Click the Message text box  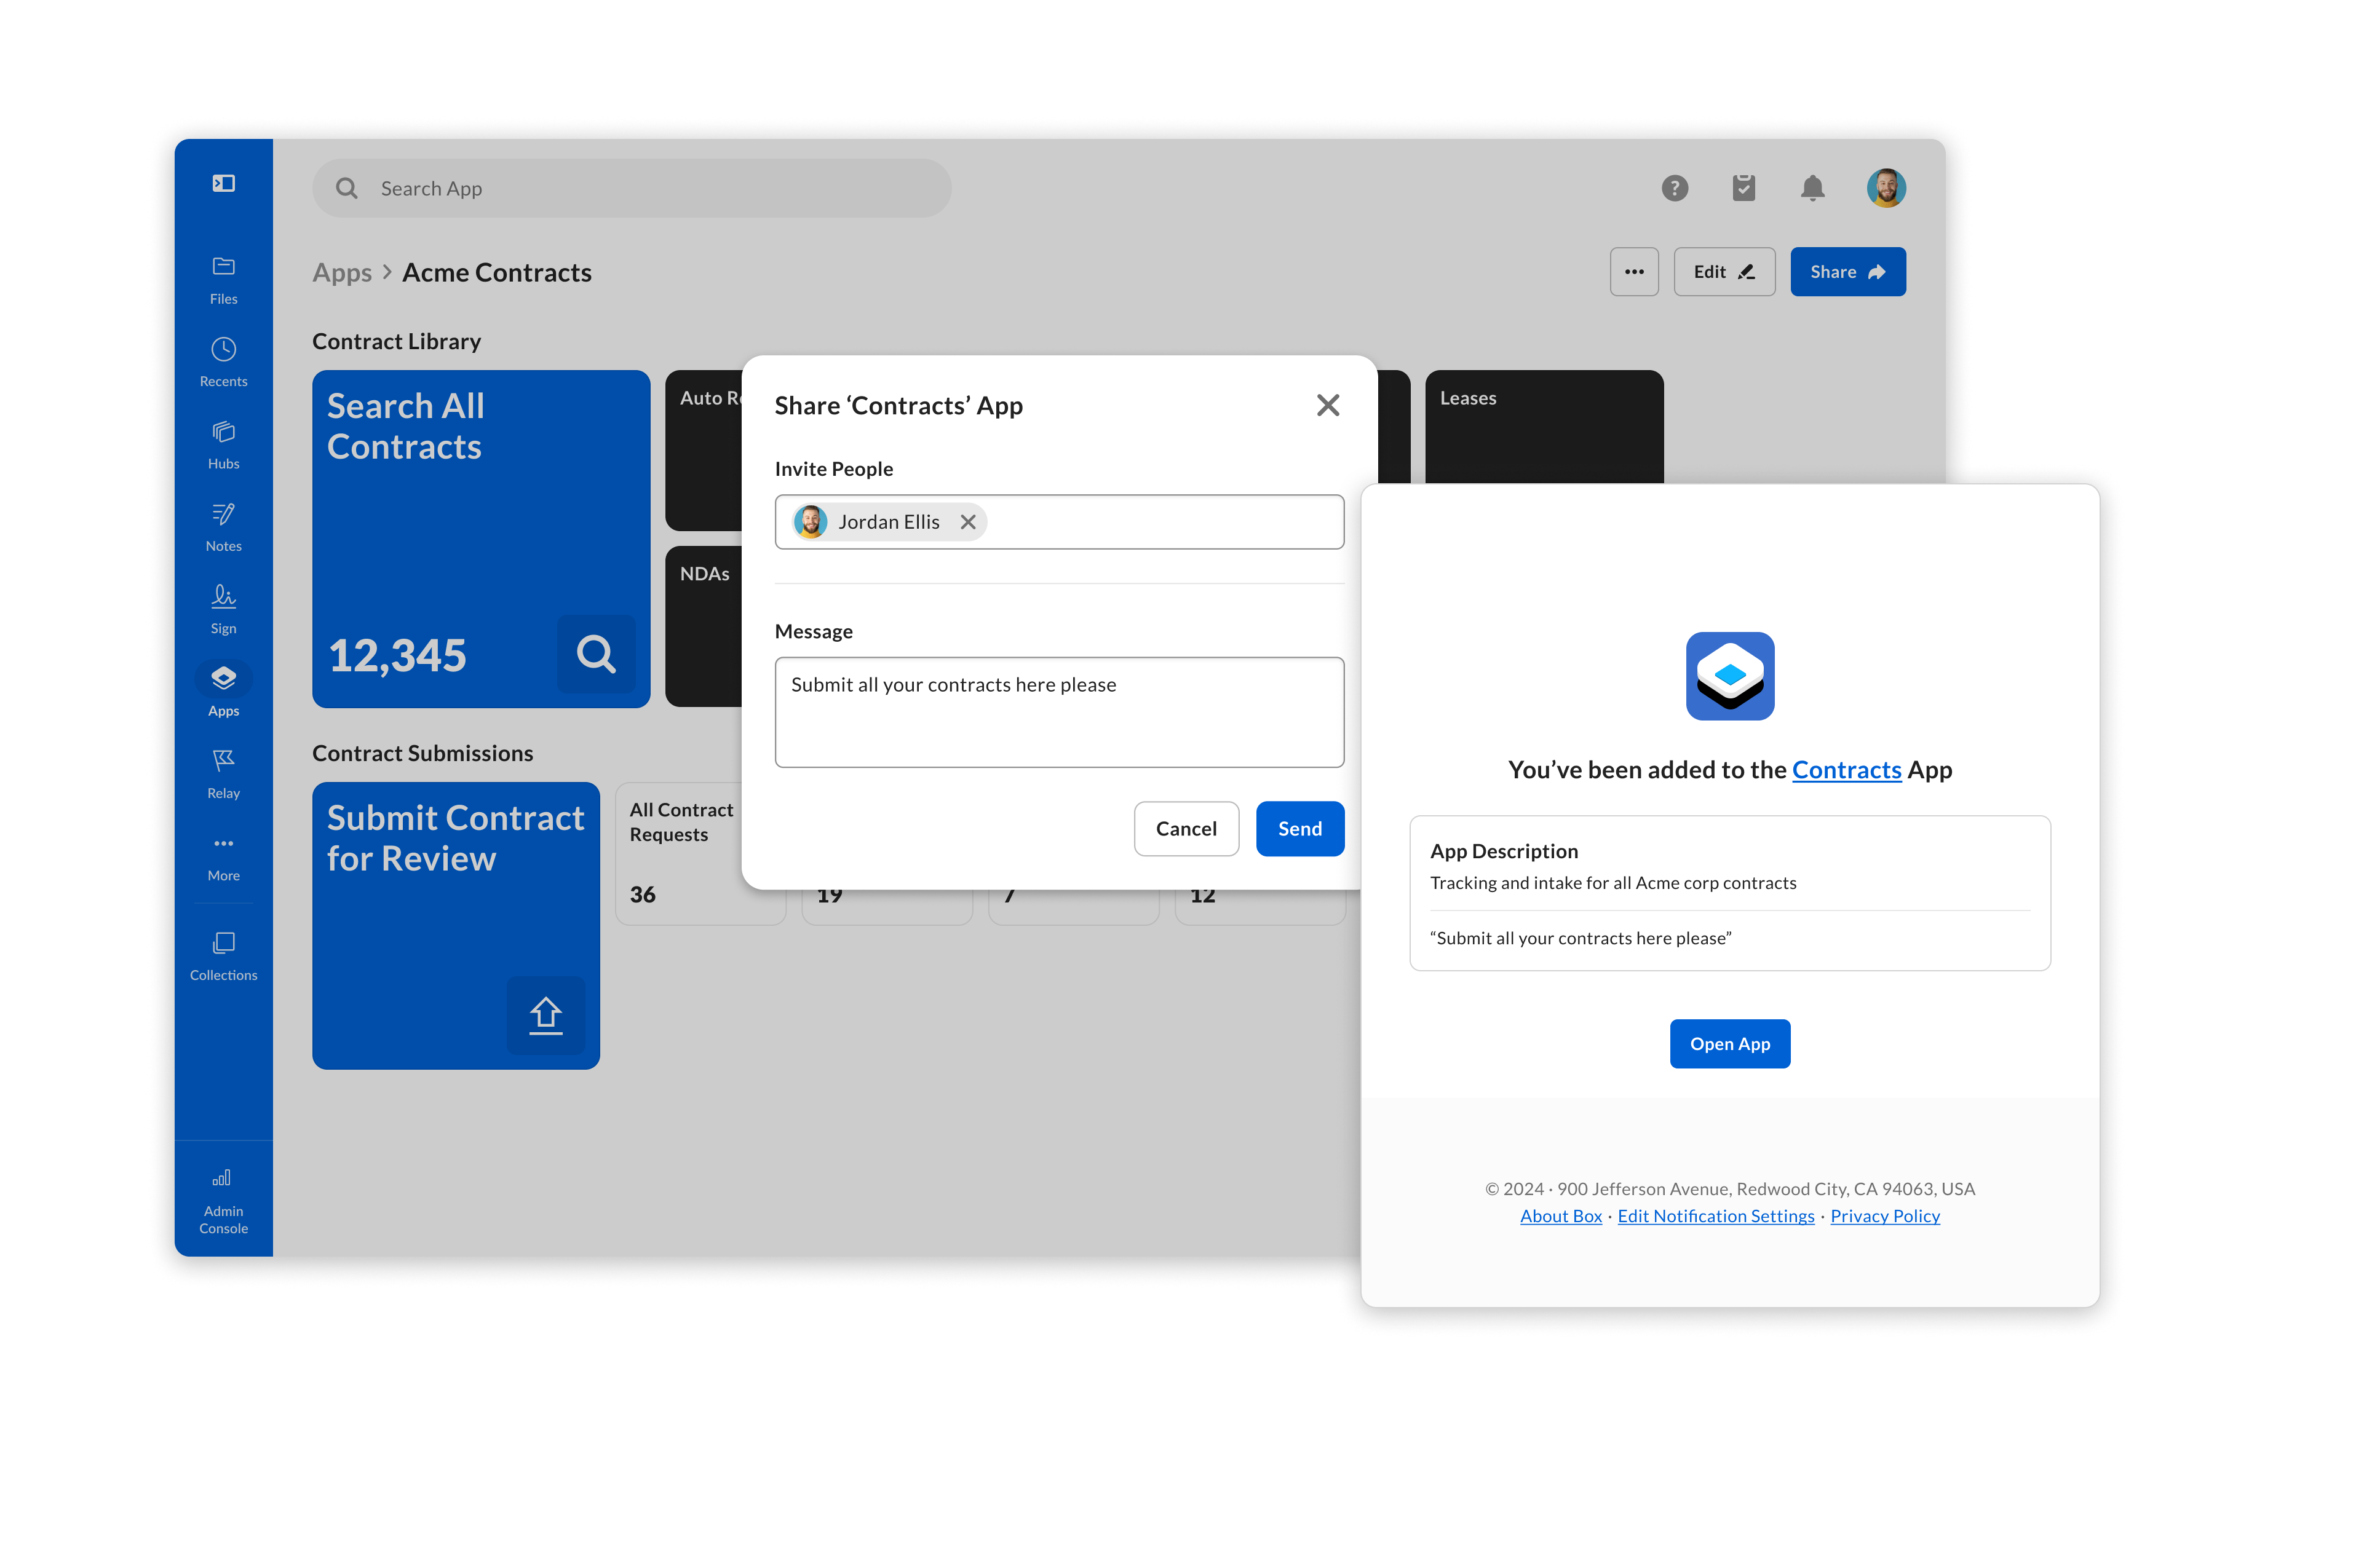point(1058,711)
